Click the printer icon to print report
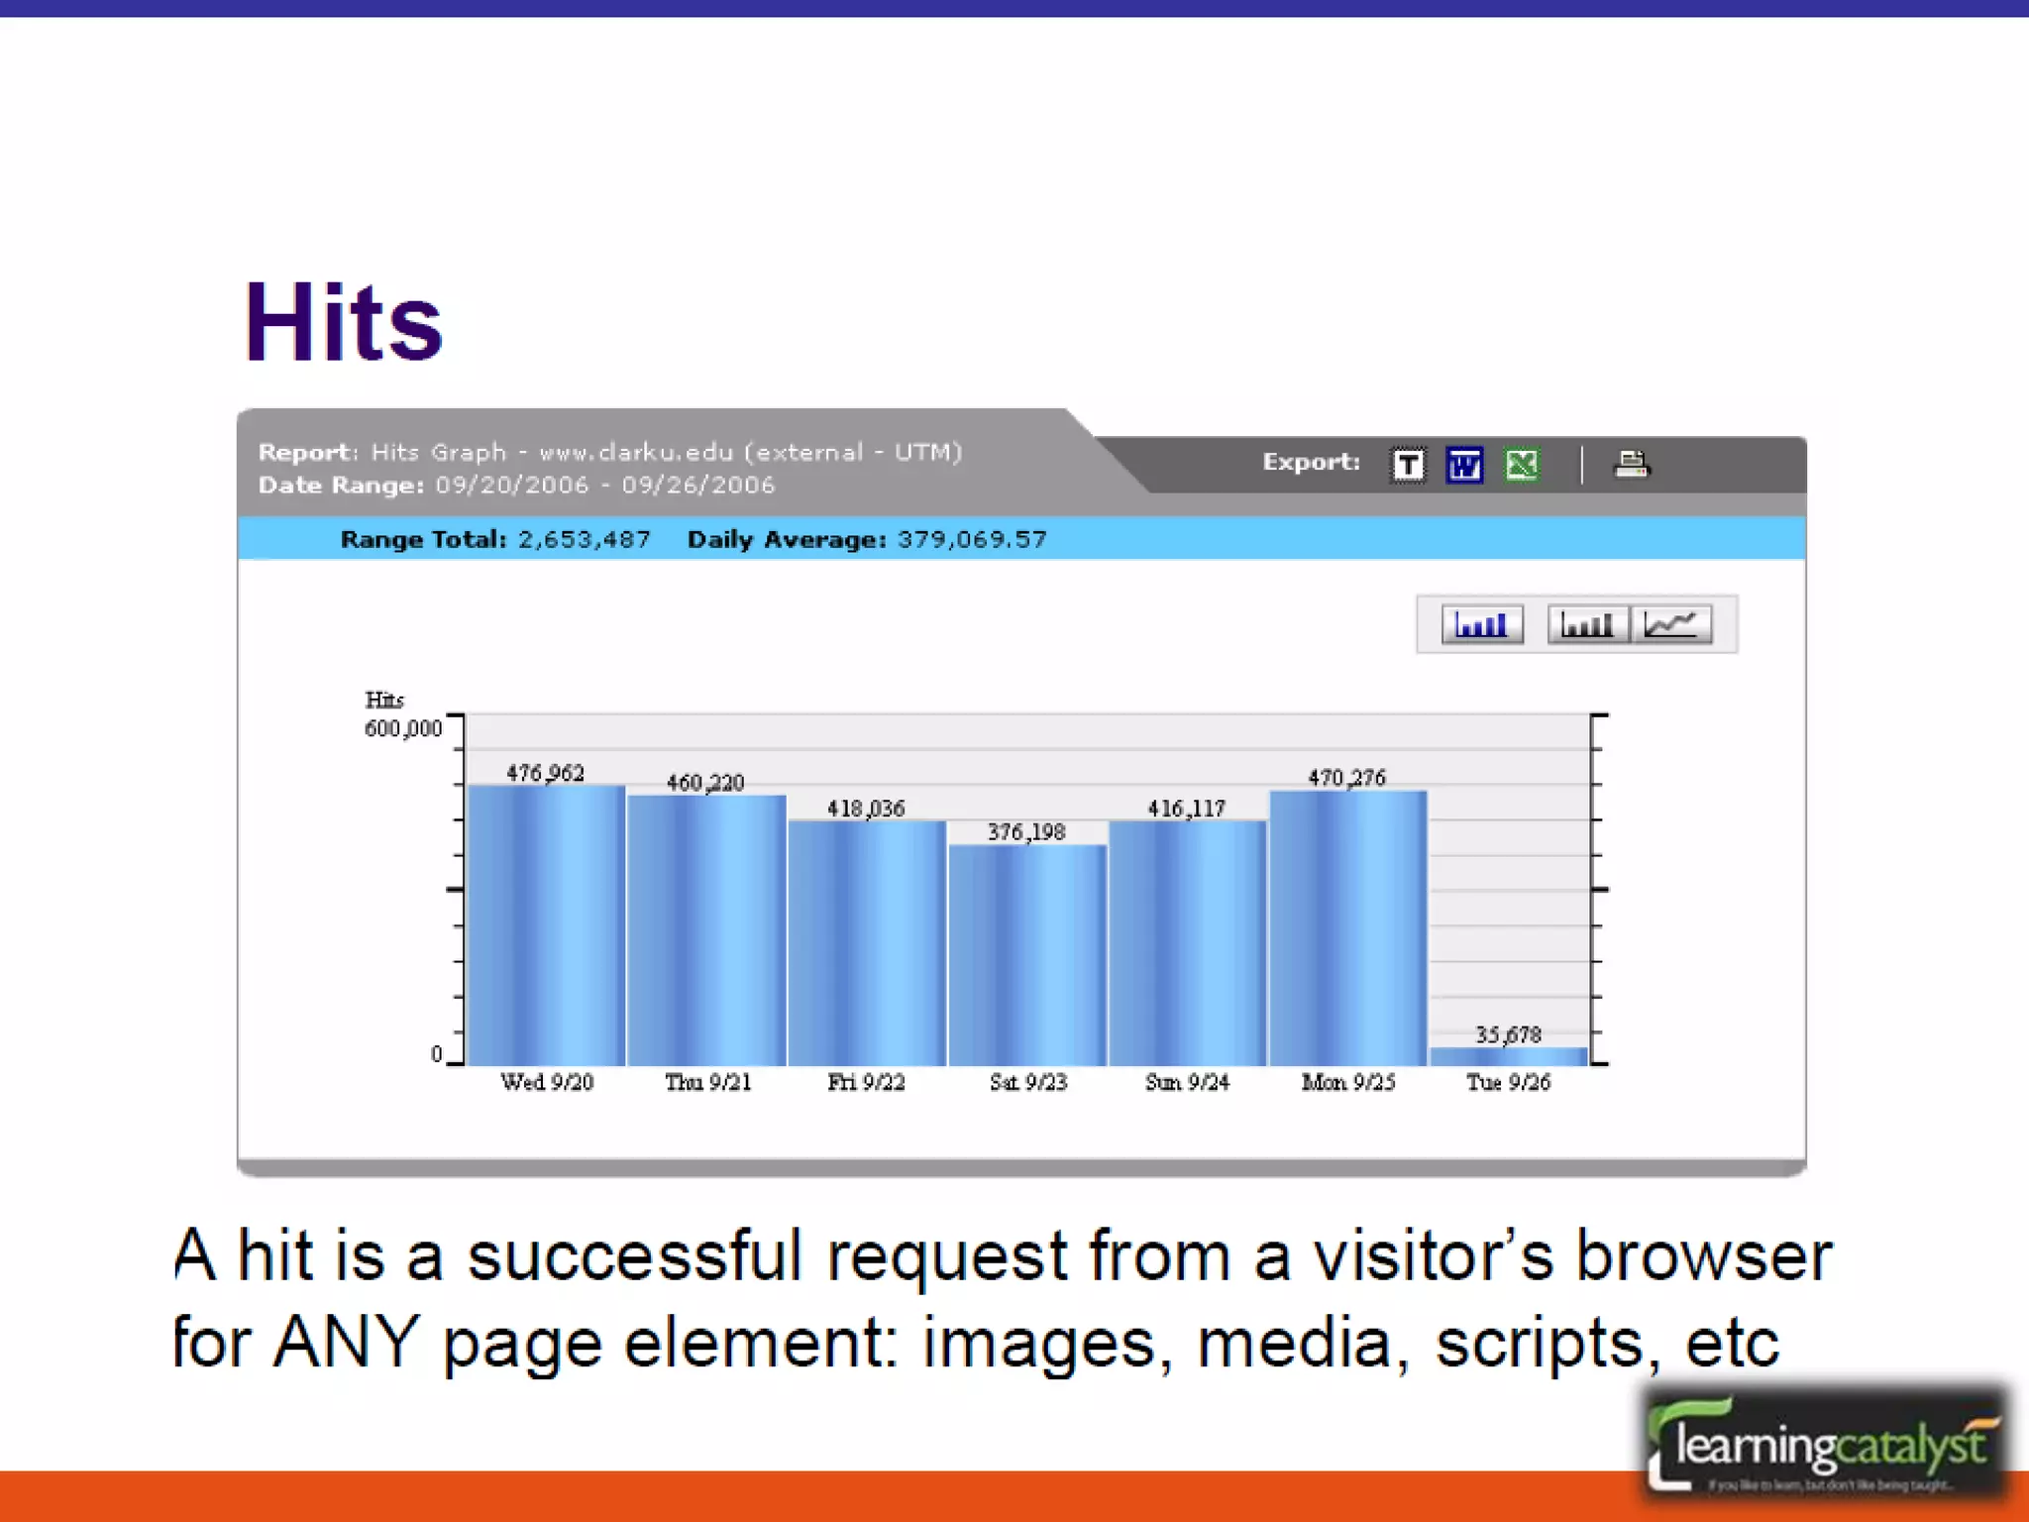 coord(1632,464)
